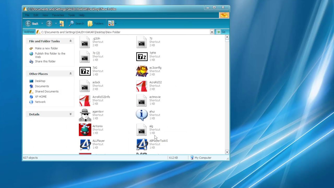Open the Tools menu
Screen dimensions: 334x188
[71, 15]
